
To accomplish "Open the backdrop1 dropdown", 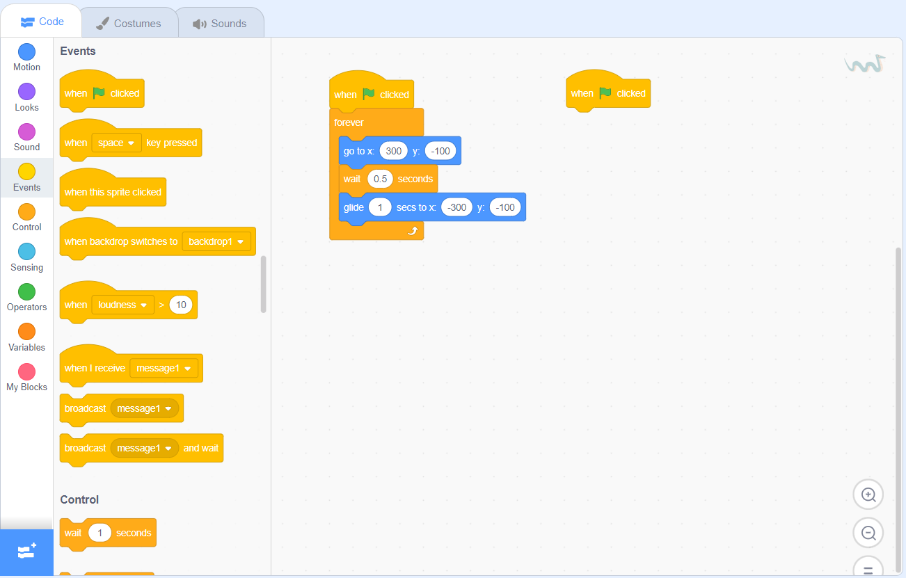I will pos(216,241).
